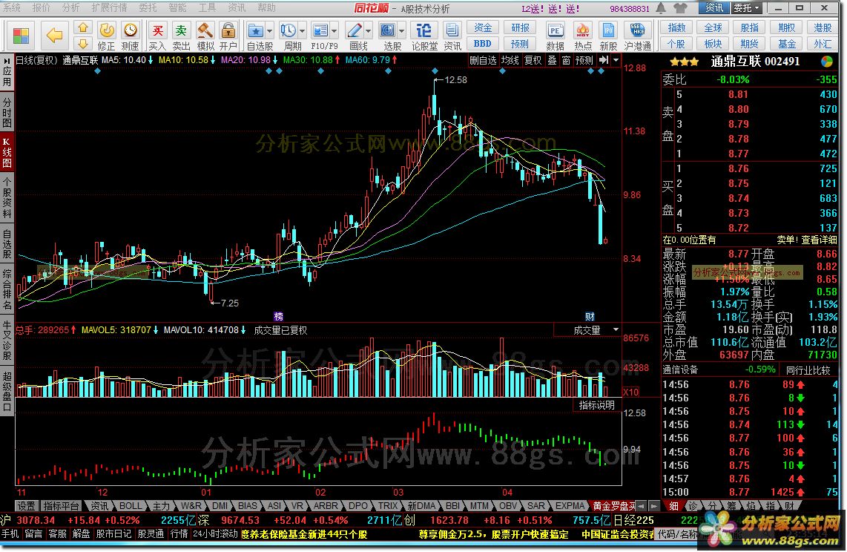The width and height of the screenshot is (847, 552).
Task: Open the 自选股 favorites icon
Action: coord(255,30)
